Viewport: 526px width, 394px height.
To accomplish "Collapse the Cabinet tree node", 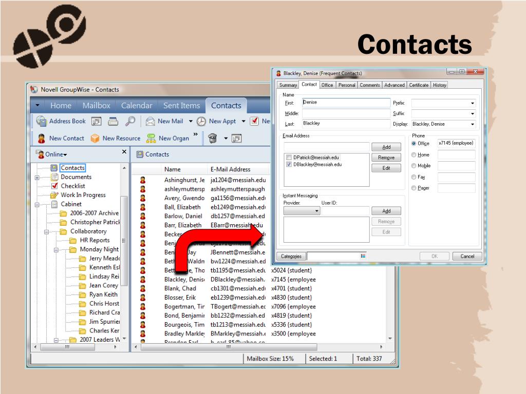I will [37, 205].
